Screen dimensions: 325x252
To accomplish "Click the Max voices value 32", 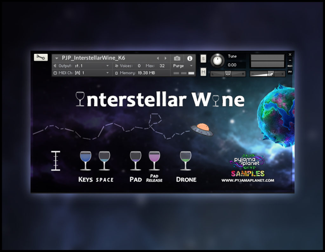I will (x=162, y=66).
